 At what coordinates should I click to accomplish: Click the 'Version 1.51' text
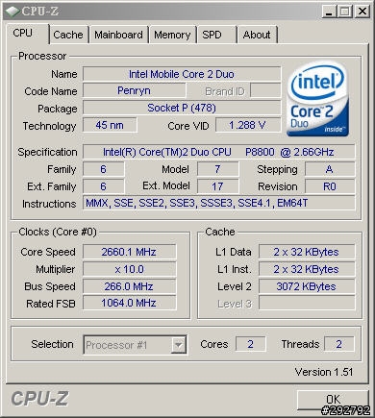(x=324, y=372)
